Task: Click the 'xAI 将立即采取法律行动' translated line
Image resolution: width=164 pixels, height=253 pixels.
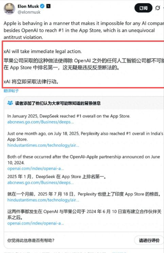Action: [x=31, y=82]
